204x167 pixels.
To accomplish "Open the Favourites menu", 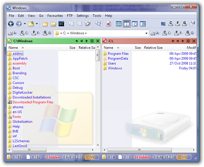I will click(55, 16).
